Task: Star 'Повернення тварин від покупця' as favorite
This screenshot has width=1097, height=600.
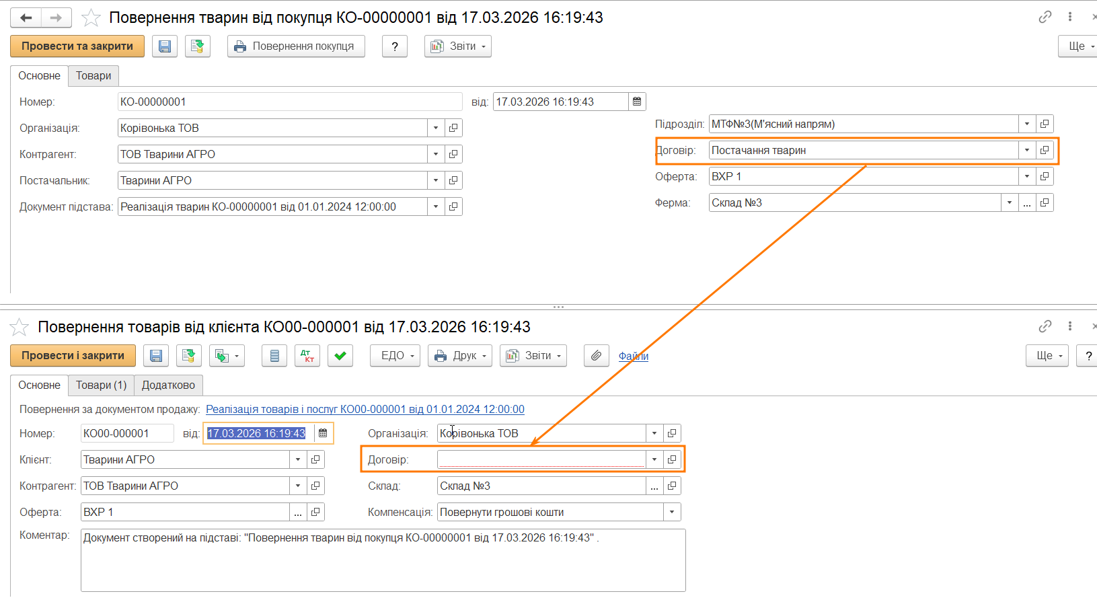Action: [x=91, y=17]
